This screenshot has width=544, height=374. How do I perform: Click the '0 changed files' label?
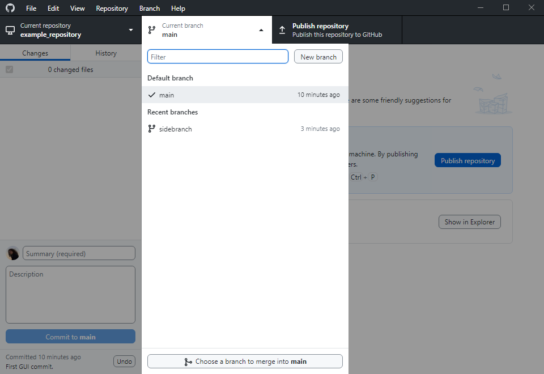(x=70, y=69)
